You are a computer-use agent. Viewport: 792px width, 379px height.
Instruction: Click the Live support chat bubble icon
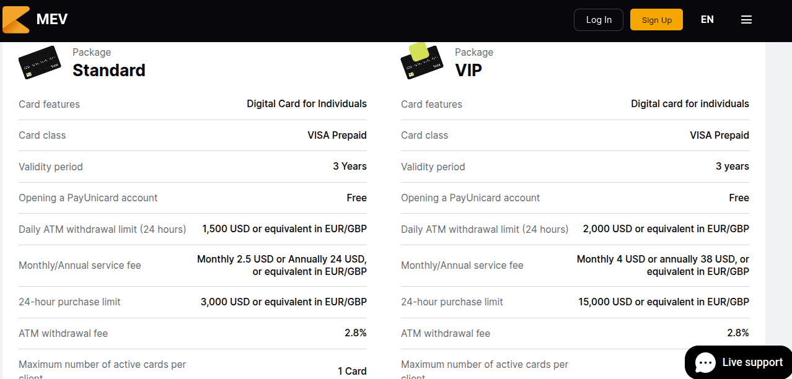pos(705,363)
